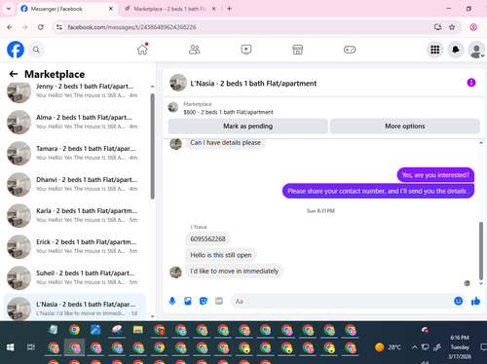Viewport: 487px width, 364px height.
Task: Show hidden system tray icons chevron
Action: pyautogui.click(x=414, y=347)
